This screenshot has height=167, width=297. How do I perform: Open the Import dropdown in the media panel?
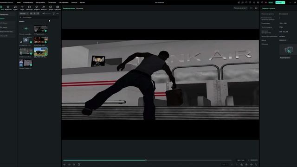click(x=24, y=13)
